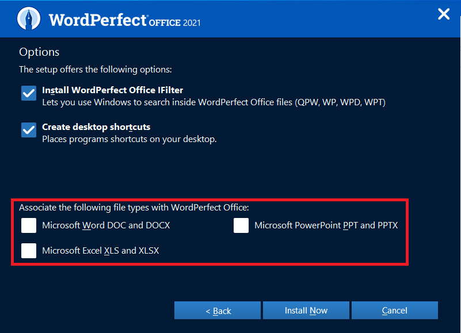
Task: Check Microsoft PowerPoint PPT and PPTX checkbox
Action: (x=241, y=225)
